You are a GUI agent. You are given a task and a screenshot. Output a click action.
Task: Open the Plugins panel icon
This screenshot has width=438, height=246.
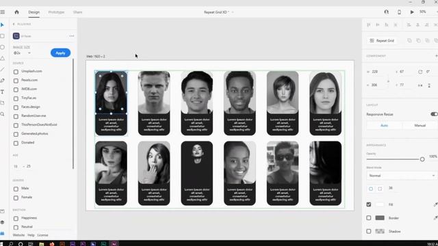click(x=2, y=233)
